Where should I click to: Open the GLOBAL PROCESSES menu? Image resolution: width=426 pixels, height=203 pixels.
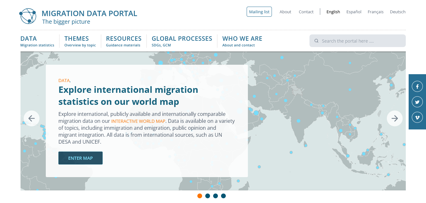[182, 41]
